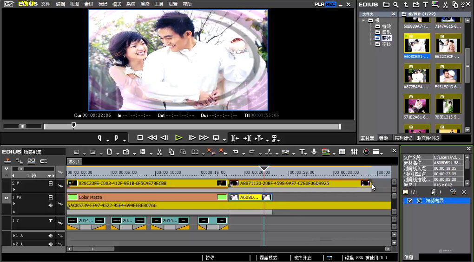Toggle the speaker mute on track 1 A
Image resolution: width=474 pixels, height=262 pixels.
pos(51,236)
